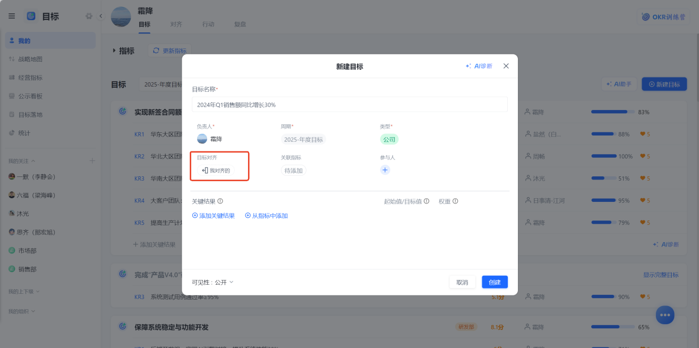The height and width of the screenshot is (348, 699).
Task: Close the 新建目标 dialog
Action: click(506, 66)
